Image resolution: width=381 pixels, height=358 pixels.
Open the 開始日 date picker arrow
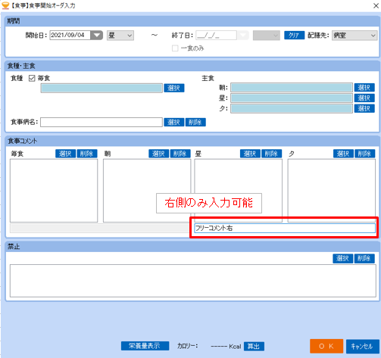pos(96,35)
